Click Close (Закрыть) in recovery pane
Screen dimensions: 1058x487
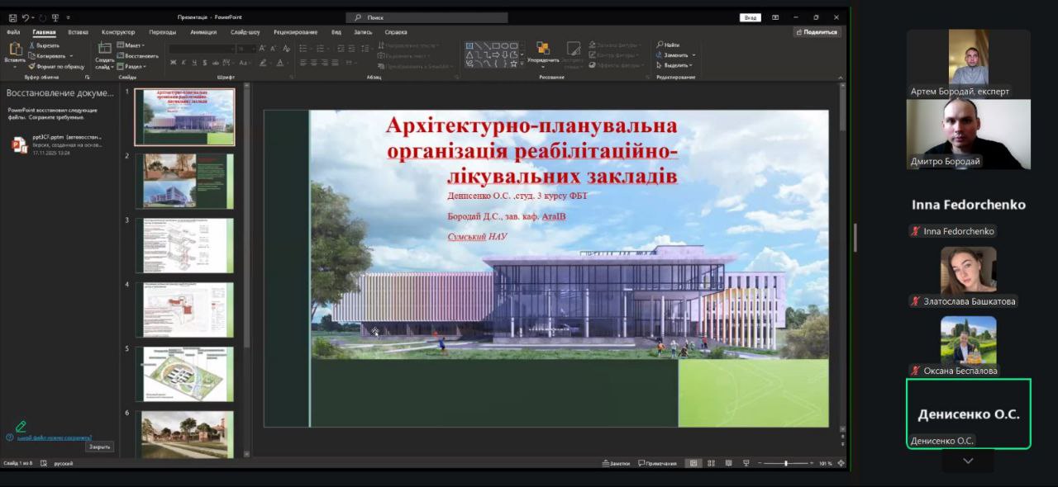(x=99, y=447)
